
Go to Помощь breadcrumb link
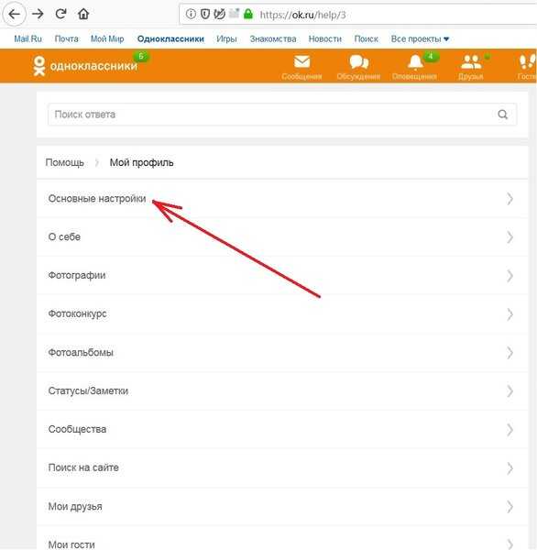coord(65,163)
